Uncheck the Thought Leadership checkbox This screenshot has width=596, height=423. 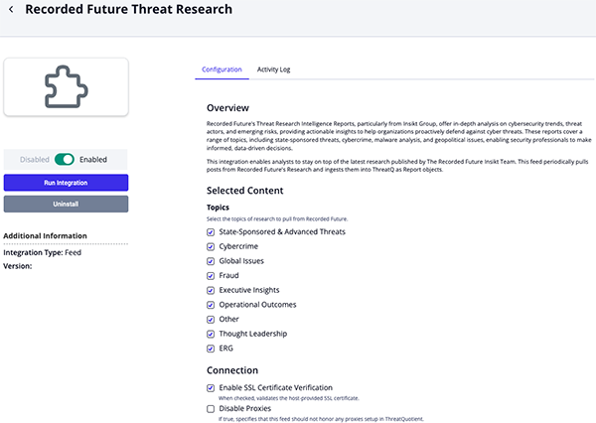pyautogui.click(x=211, y=334)
